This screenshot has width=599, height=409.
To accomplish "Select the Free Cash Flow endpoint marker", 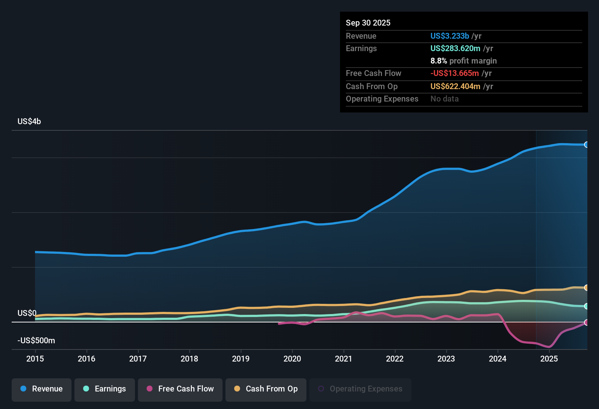I will coord(586,322).
